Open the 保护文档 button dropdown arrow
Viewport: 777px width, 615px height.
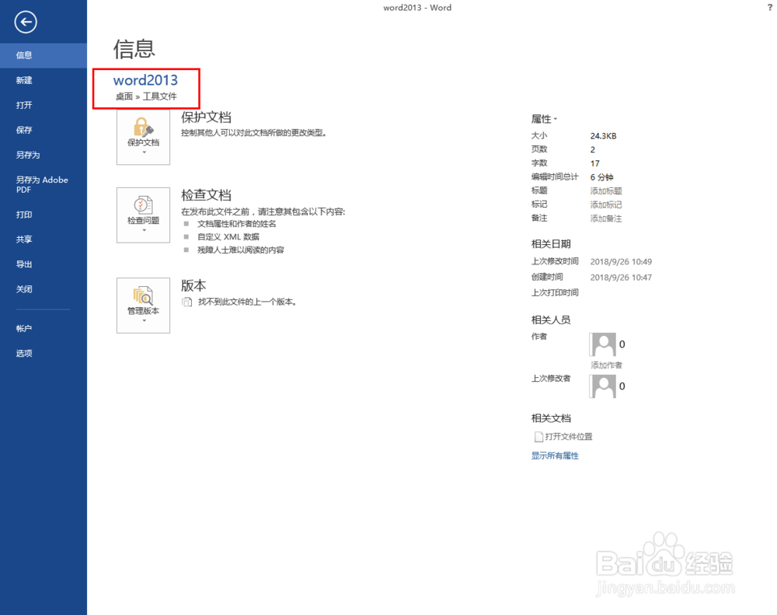[x=143, y=152]
